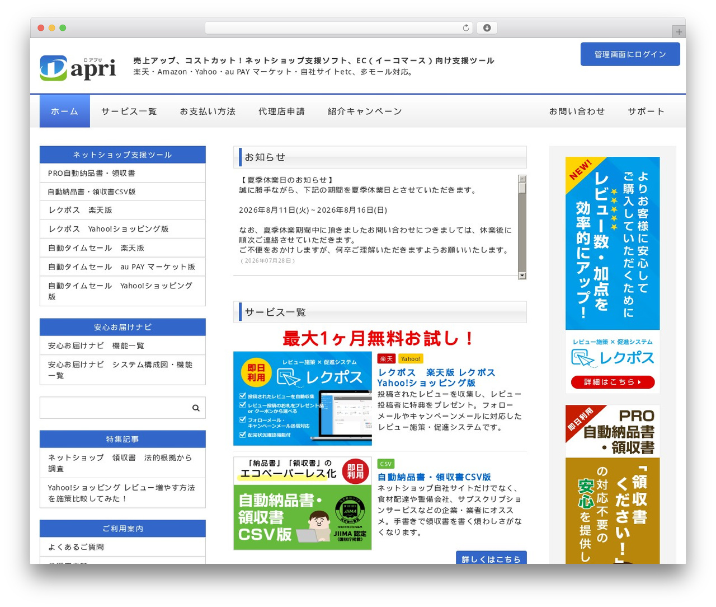Open 自動タイムセール 楽天版 link
Image resolution: width=716 pixels, height=607 pixels.
123,248
